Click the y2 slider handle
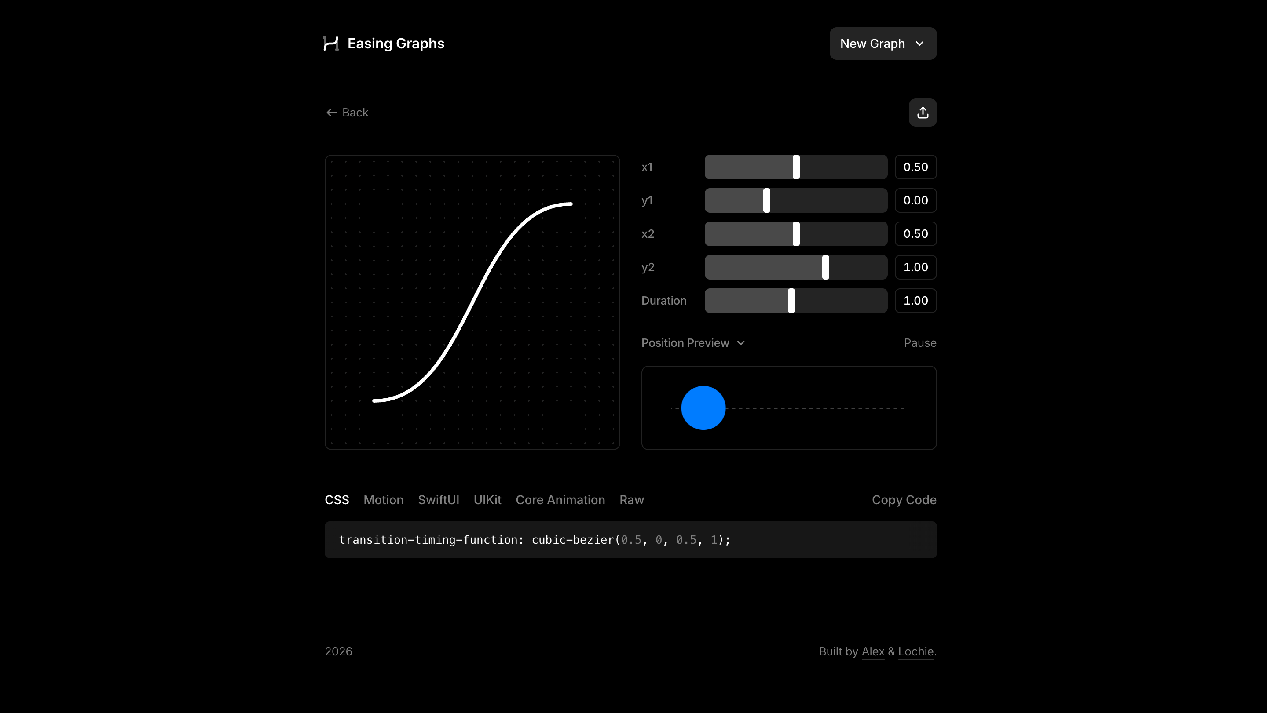 pos(825,267)
